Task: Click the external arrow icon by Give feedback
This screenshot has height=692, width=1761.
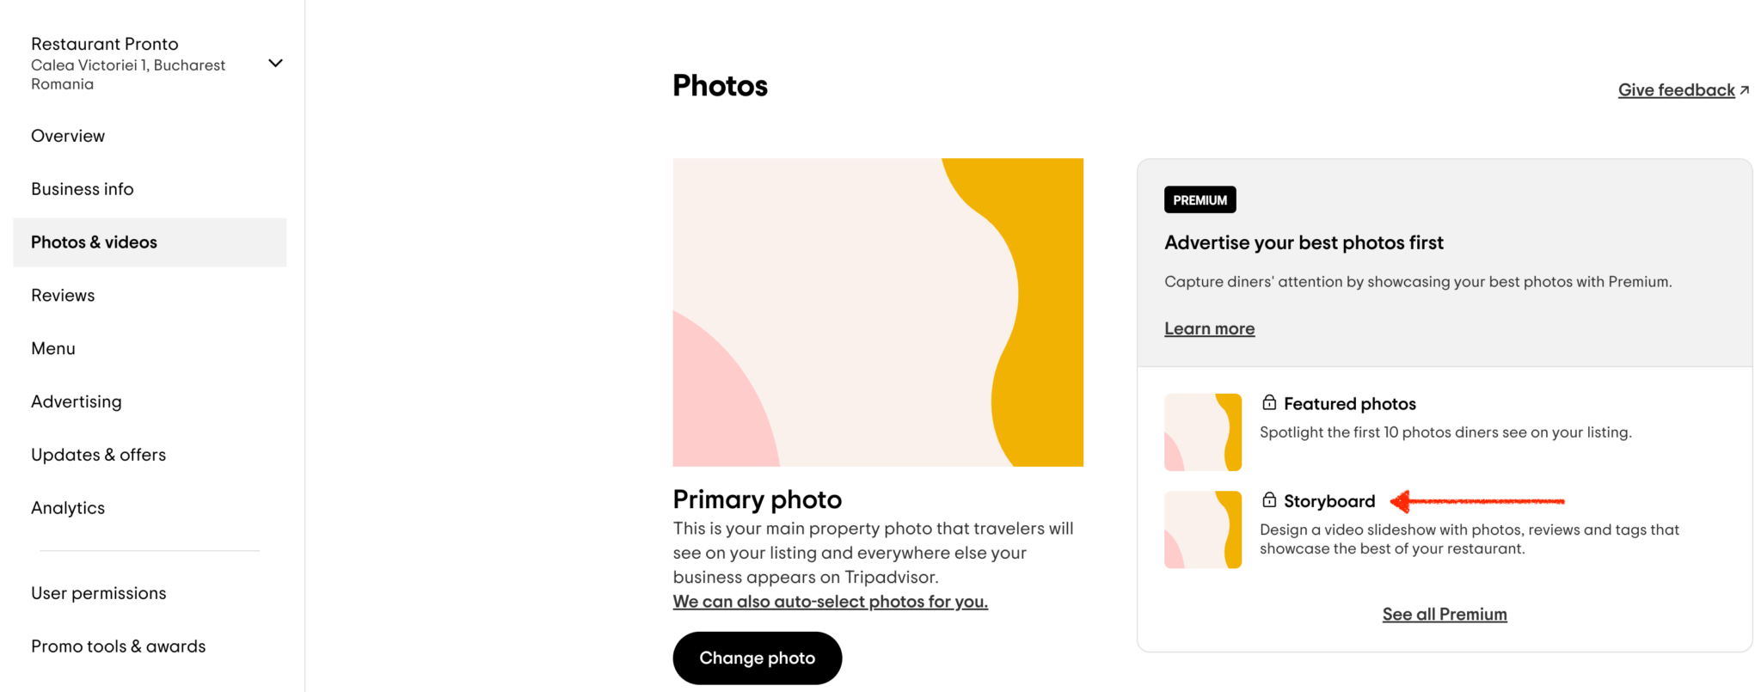Action: tap(1744, 89)
